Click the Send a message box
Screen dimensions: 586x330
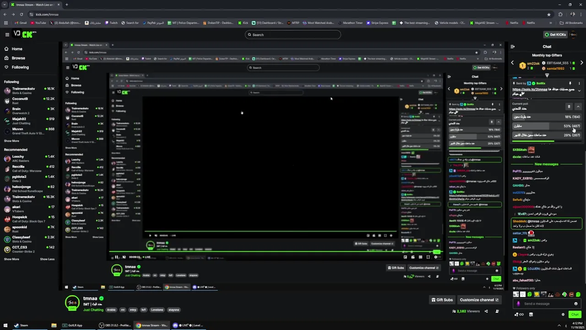click(547, 303)
